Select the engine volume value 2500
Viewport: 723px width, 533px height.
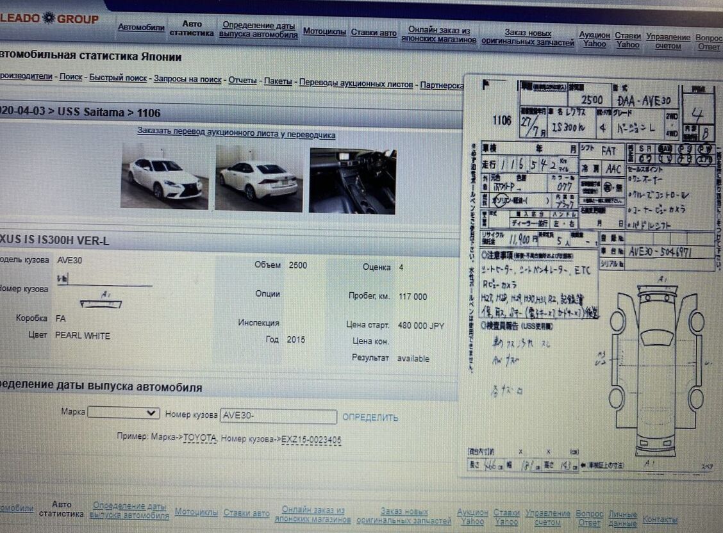[298, 265]
